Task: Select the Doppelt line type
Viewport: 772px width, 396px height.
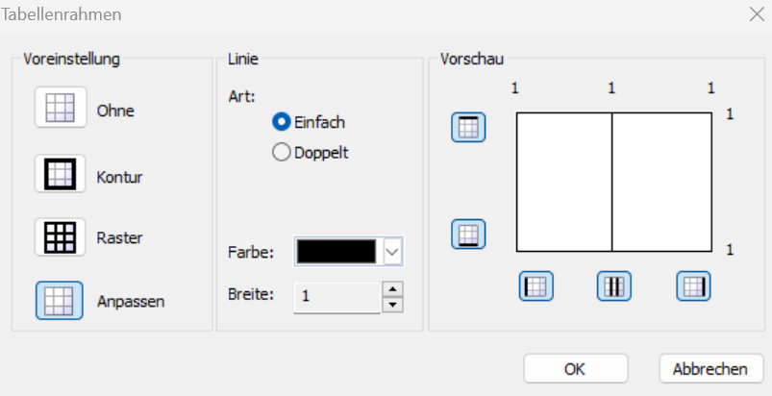Action: [282, 152]
